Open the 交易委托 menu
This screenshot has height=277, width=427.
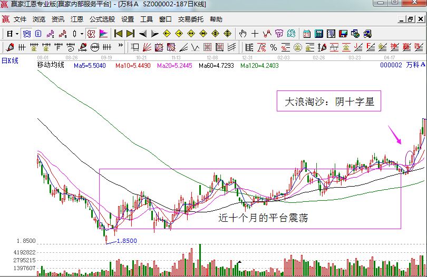pos(190,19)
